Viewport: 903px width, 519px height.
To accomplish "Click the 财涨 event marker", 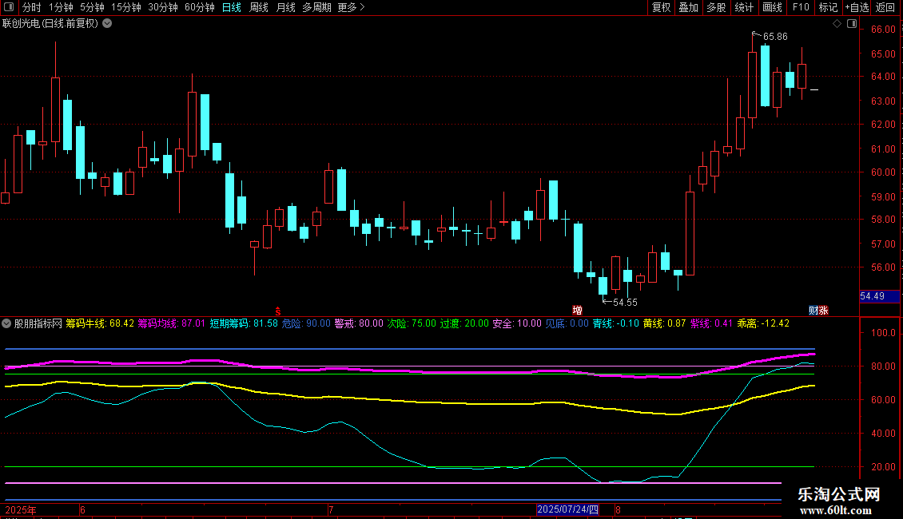I will click(817, 310).
